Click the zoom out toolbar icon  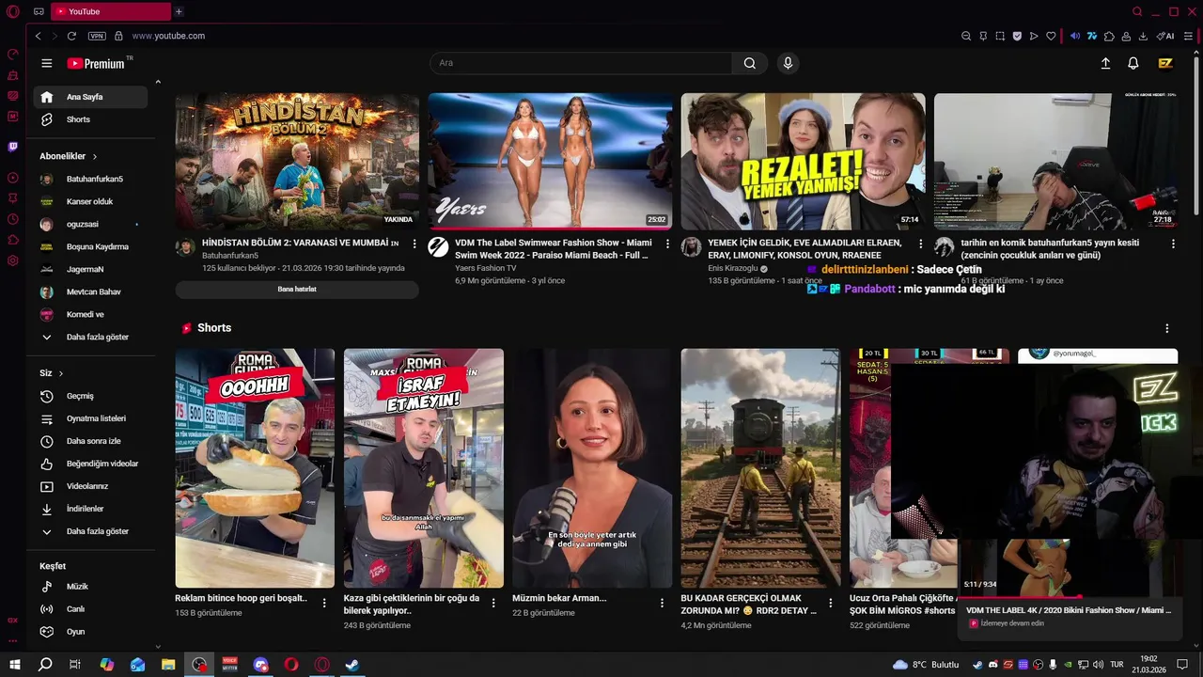966,36
